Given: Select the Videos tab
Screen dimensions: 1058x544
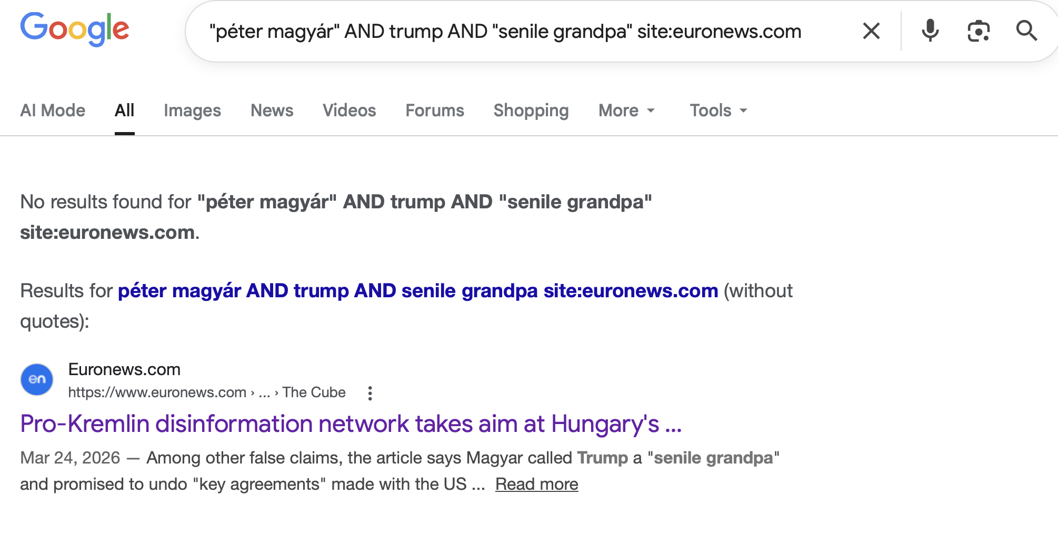Looking at the screenshot, I should (349, 110).
